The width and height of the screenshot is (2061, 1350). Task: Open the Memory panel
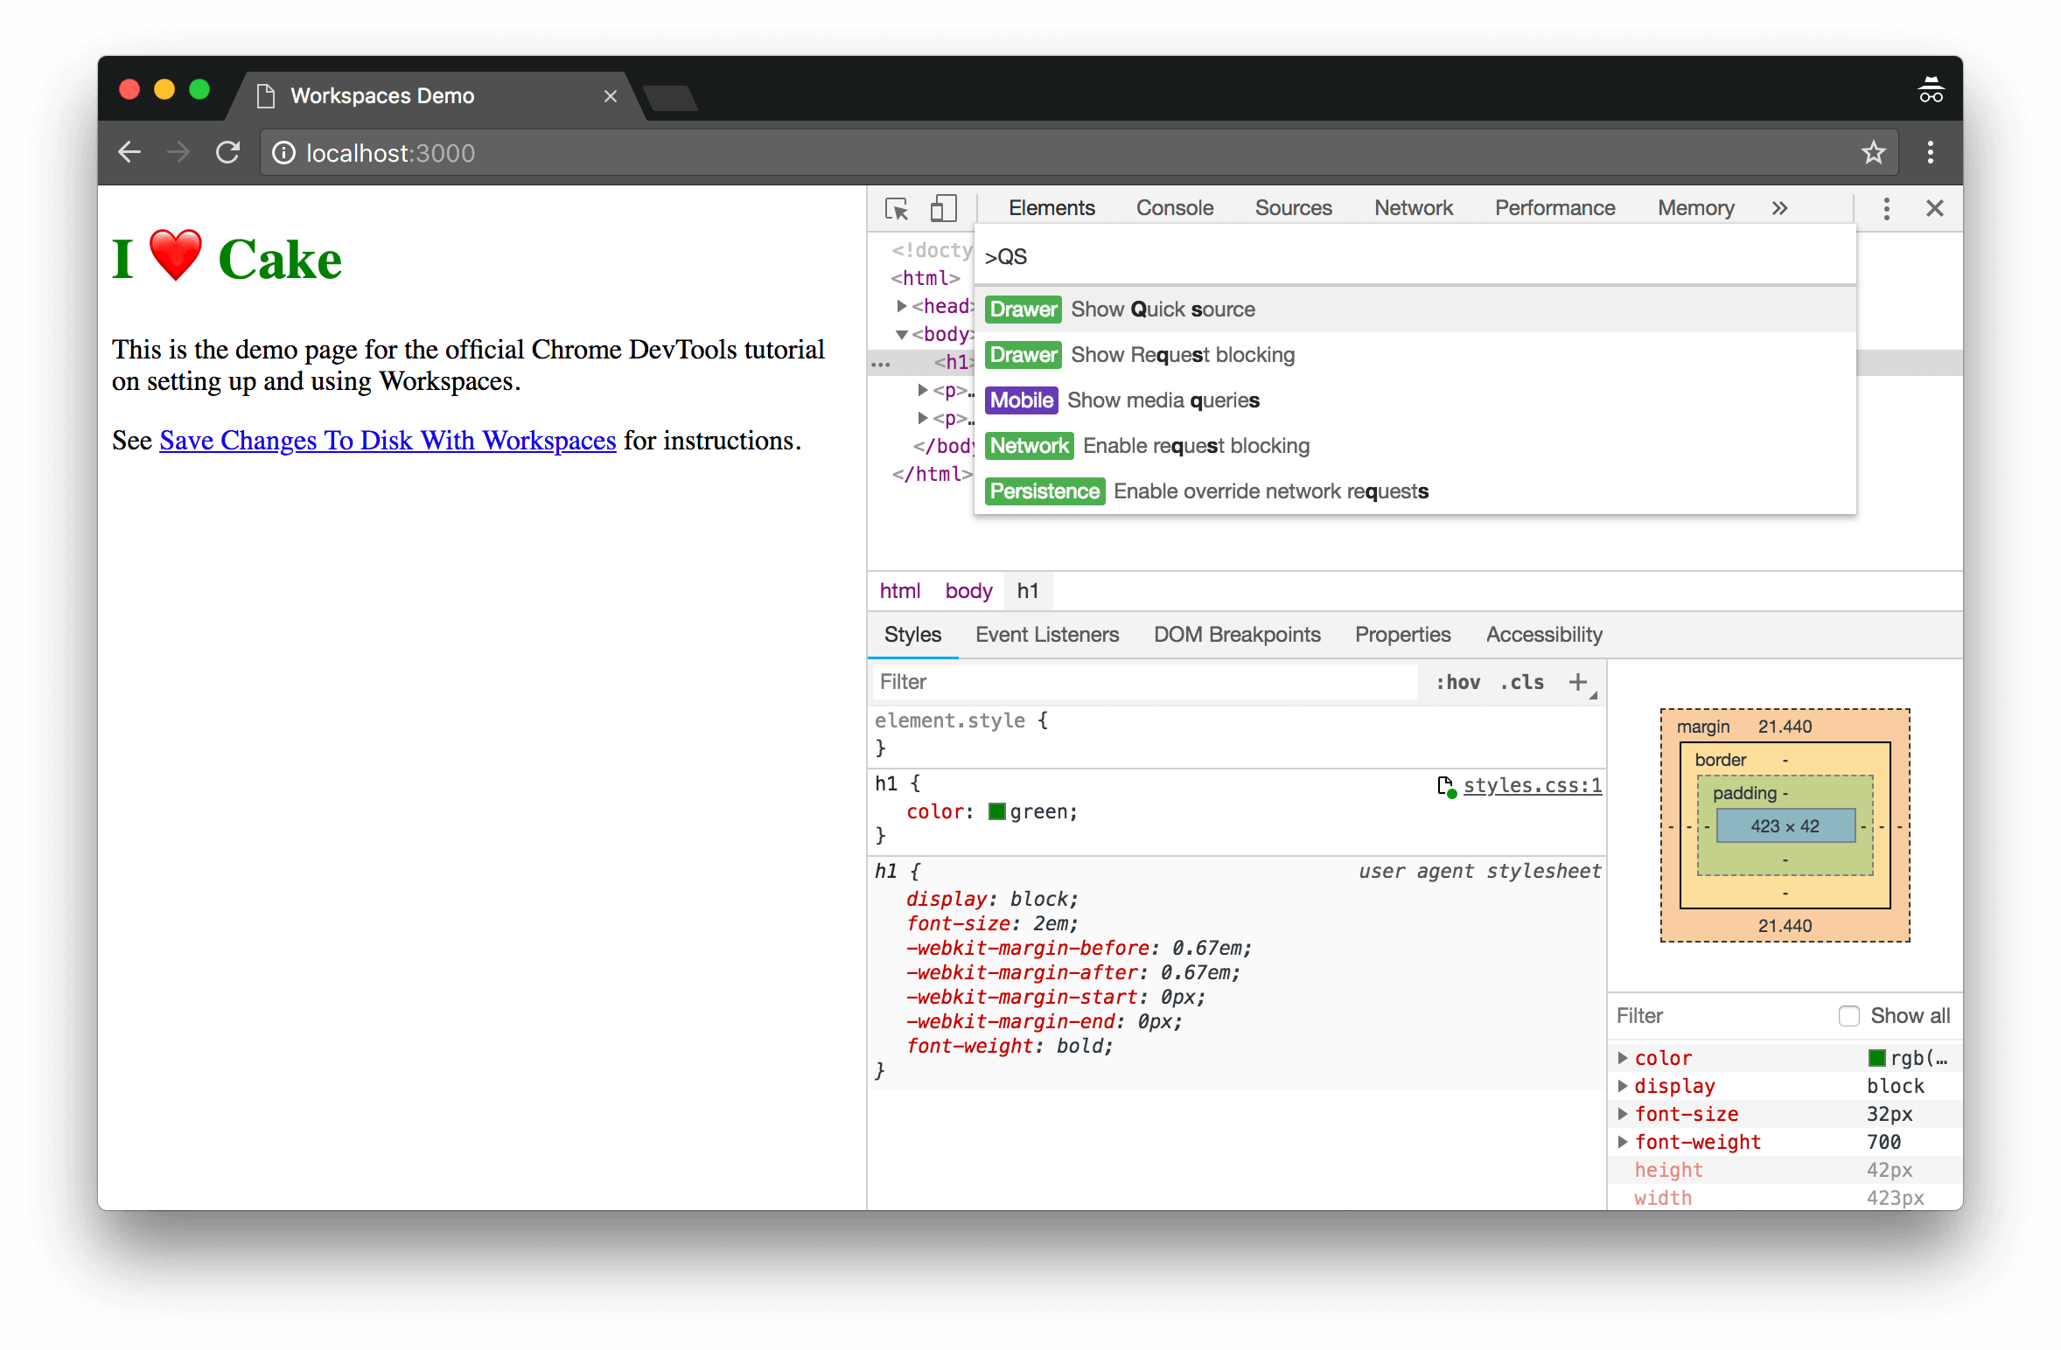point(1695,208)
